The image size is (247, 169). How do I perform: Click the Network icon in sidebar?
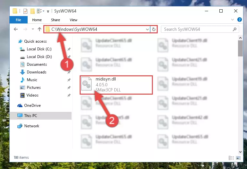point(20,126)
